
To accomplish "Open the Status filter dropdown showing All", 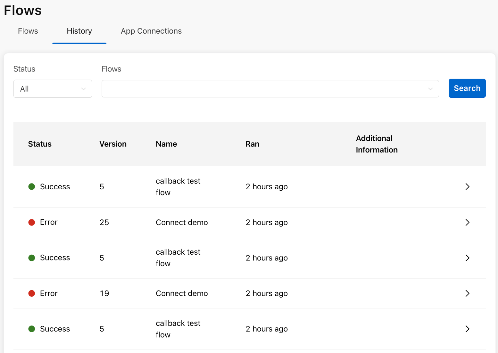I will click(x=53, y=88).
